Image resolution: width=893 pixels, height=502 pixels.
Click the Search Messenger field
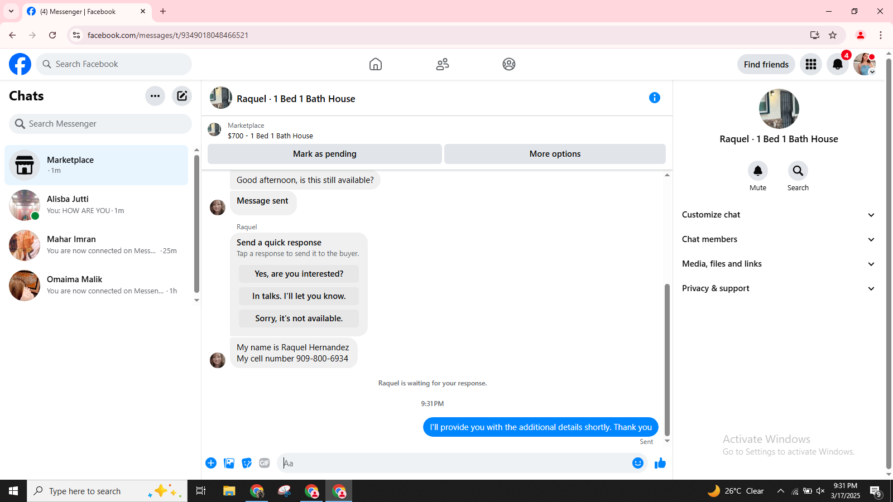pos(100,124)
